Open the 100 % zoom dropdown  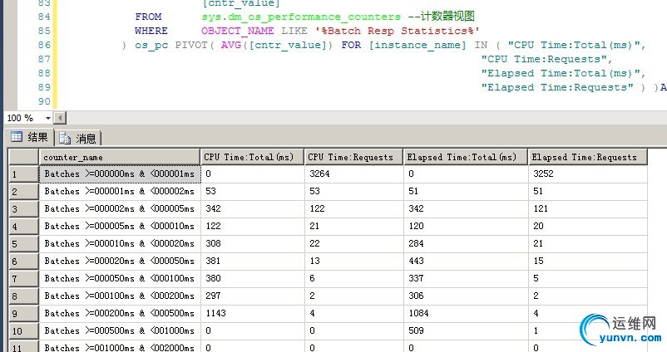[48, 118]
